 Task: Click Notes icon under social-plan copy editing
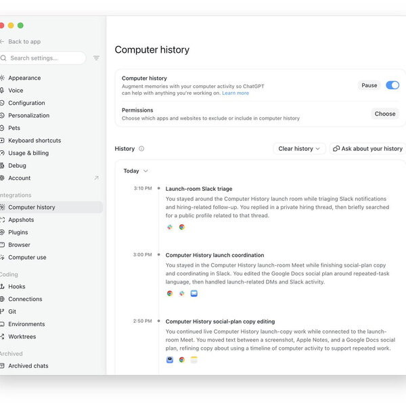(194, 360)
